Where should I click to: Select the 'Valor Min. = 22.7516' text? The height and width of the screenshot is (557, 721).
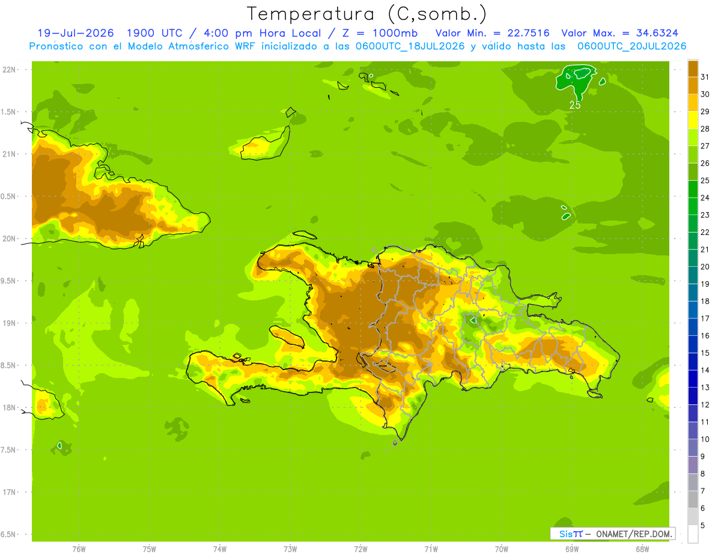[492, 33]
